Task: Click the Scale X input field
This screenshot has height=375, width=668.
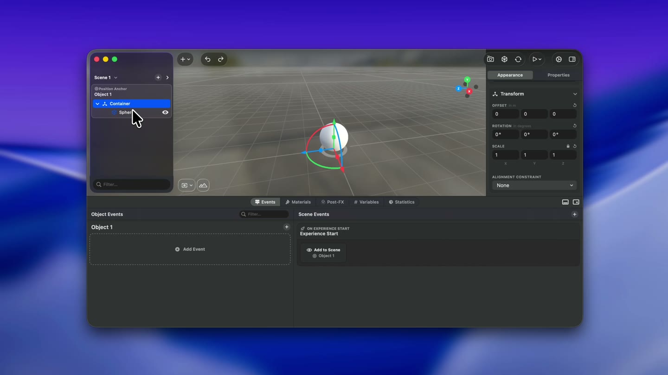Action: tap(506, 155)
